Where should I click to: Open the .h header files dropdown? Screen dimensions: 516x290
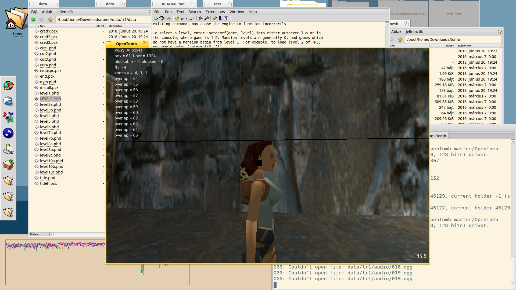click(x=192, y=19)
